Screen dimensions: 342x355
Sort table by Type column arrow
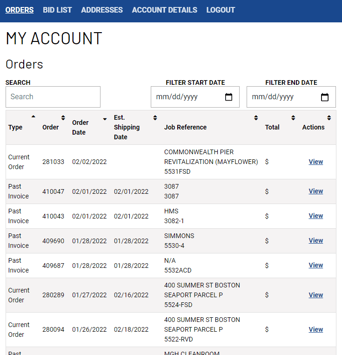coord(34,117)
